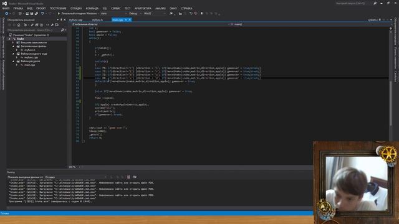Open the ВИД menu
Image resolution: width=399 pixels, height=224 pixels.
(30, 8)
